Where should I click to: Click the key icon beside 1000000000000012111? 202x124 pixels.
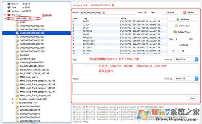(17, 26)
